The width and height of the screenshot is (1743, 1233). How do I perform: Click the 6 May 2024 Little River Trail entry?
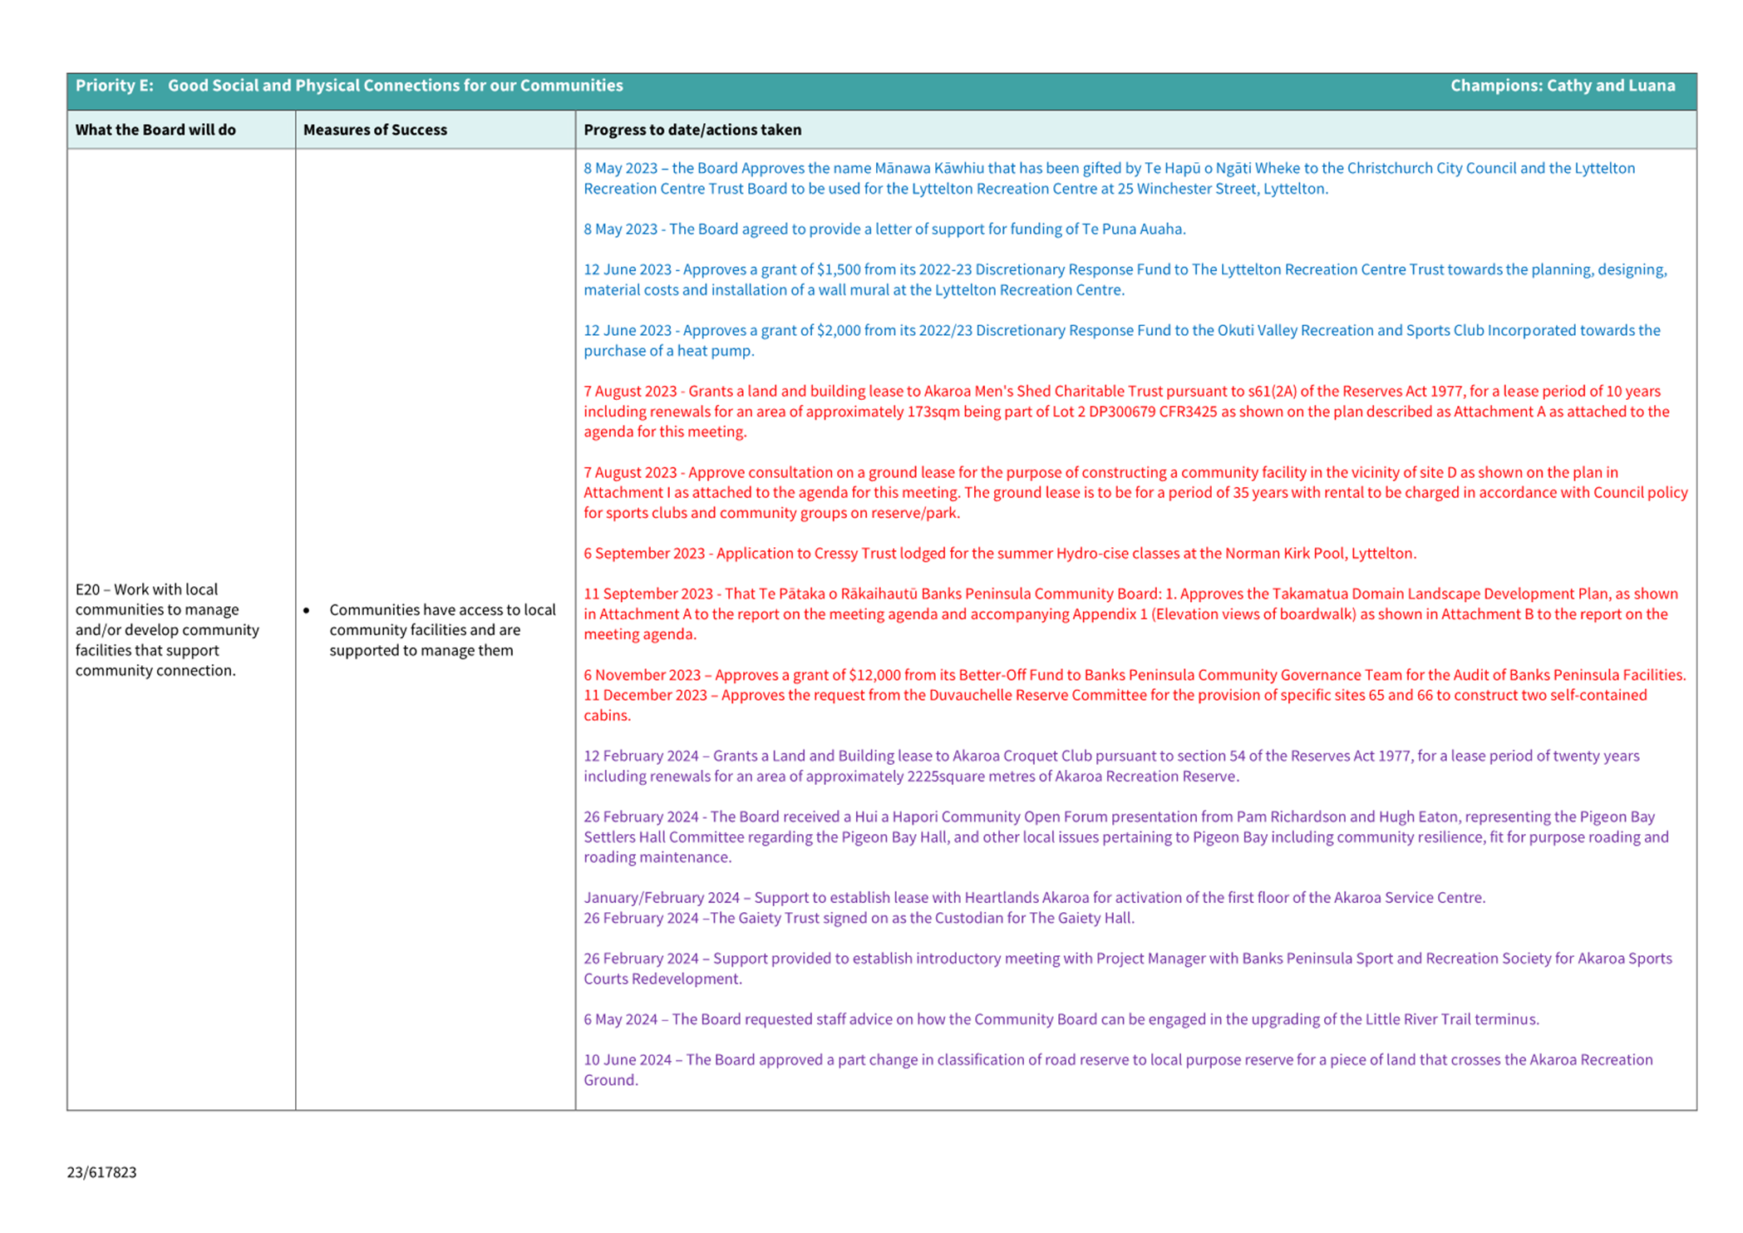1061,1018
